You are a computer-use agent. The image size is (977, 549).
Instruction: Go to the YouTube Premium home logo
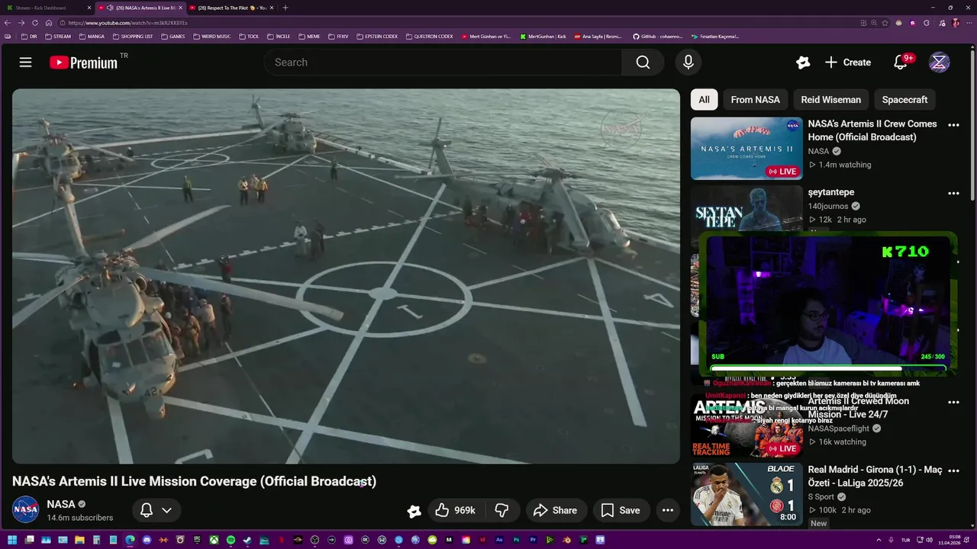click(84, 63)
